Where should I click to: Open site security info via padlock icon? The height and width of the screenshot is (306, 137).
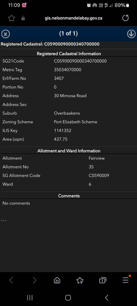pyautogui.click(x=23, y=18)
